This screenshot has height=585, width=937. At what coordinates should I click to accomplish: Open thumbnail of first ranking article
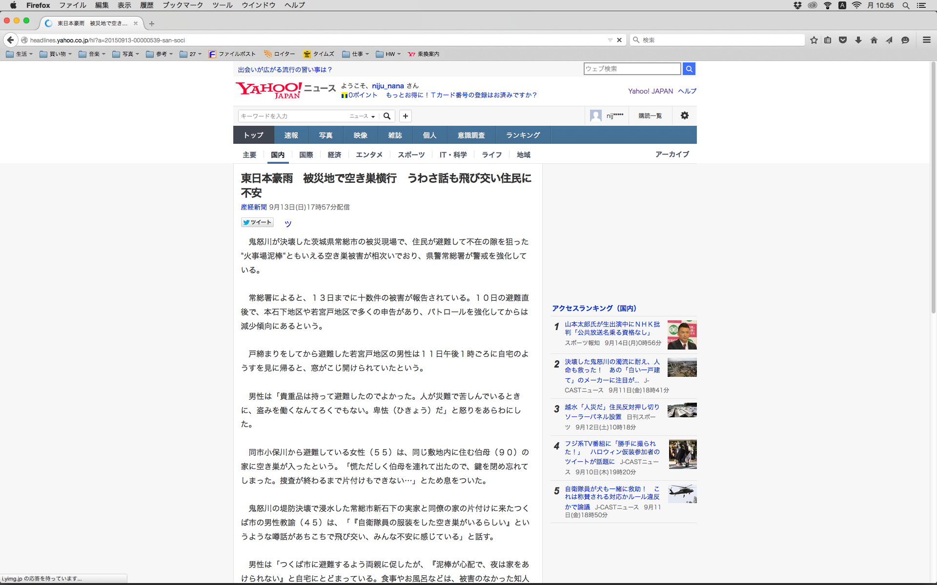point(682,335)
